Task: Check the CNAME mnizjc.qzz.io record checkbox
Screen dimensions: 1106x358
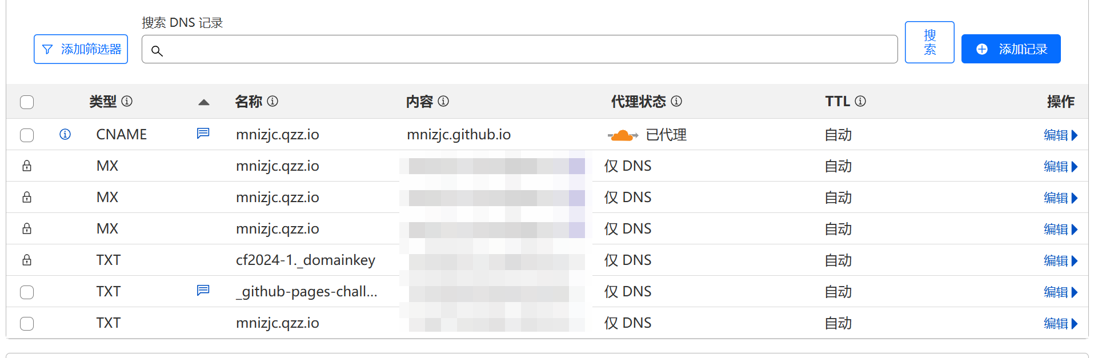Action: [x=27, y=135]
